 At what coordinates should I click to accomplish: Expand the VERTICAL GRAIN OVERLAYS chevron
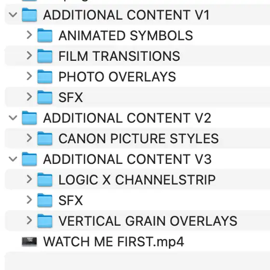click(x=29, y=221)
